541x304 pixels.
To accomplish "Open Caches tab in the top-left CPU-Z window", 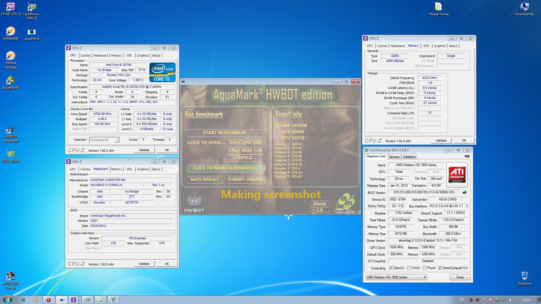I will pos(85,55).
